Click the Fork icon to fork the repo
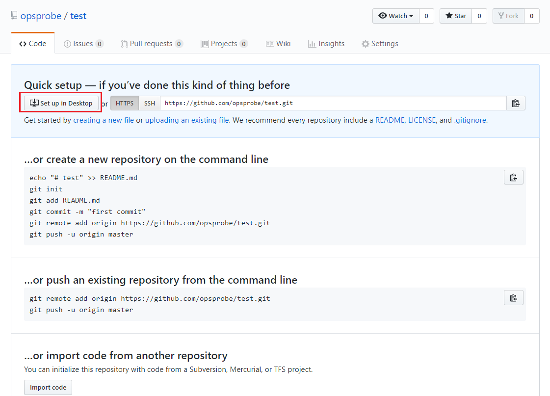The width and height of the screenshot is (550, 396). pos(501,15)
